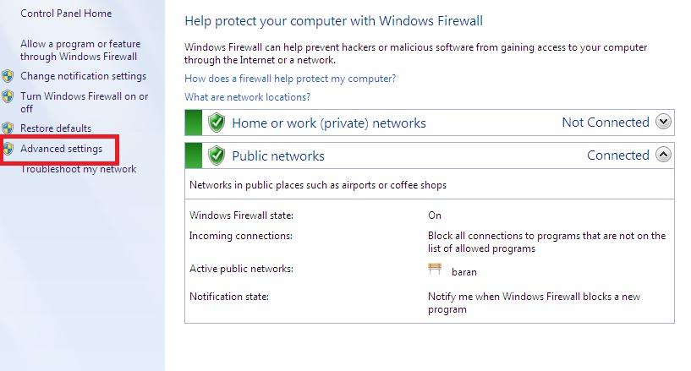Click the shield icon beside Turn Windows Firewall on or off

point(8,97)
